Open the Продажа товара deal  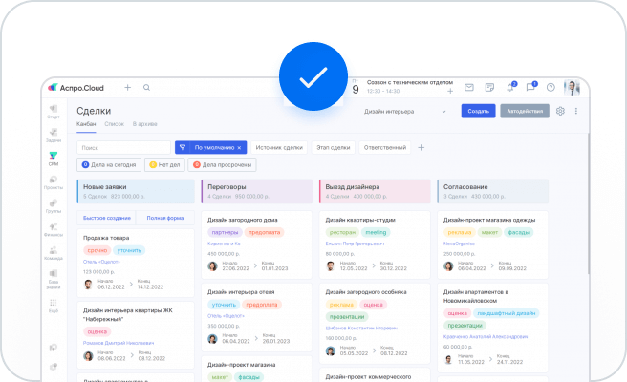106,238
